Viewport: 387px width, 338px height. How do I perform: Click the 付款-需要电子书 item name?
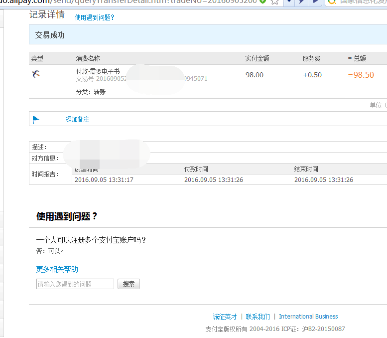point(98,71)
